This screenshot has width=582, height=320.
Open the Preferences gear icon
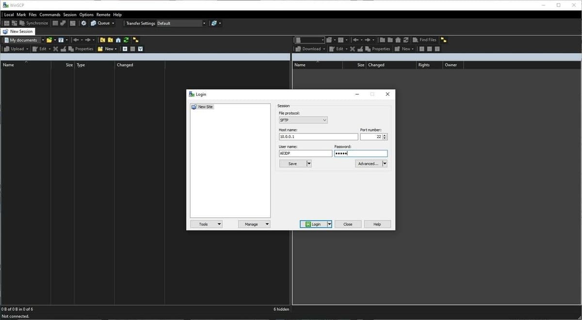(x=83, y=23)
